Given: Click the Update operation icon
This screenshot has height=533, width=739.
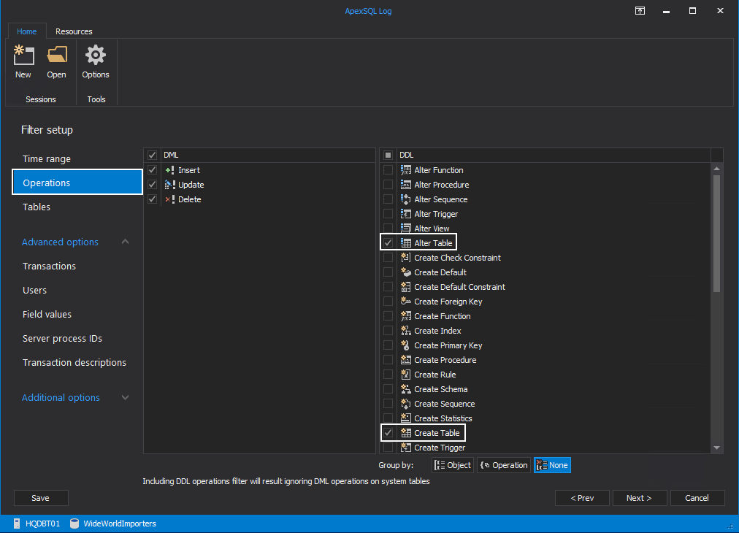Looking at the screenshot, I should click(170, 185).
